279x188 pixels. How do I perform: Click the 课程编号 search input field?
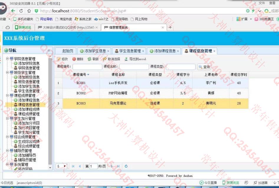pyautogui.click(x=87, y=67)
